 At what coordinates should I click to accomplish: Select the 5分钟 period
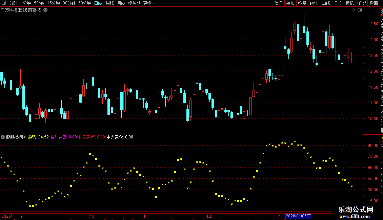39,3
